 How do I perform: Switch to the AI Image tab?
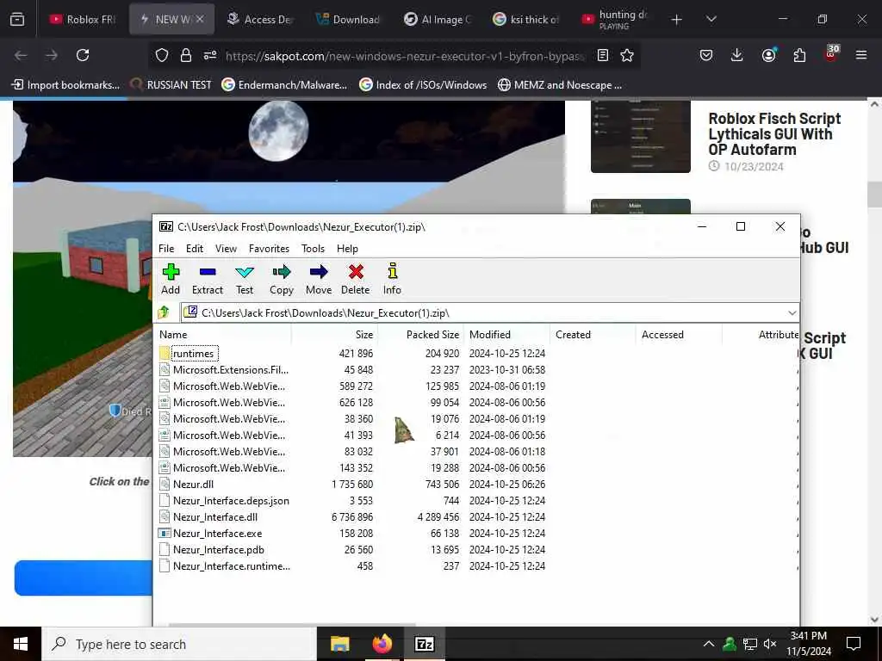(x=438, y=19)
